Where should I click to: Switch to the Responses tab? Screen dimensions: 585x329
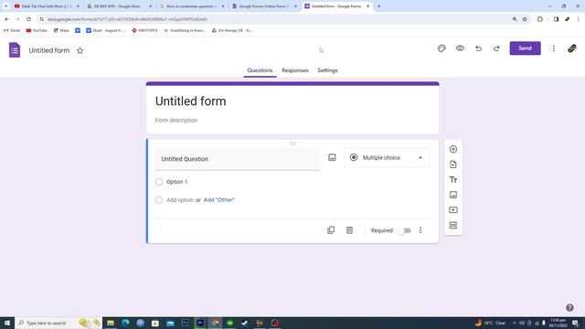(294, 70)
